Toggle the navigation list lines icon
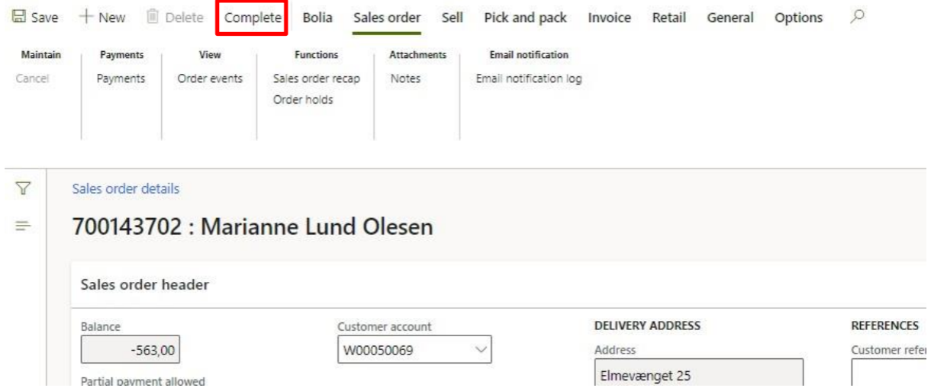The width and height of the screenshot is (931, 388). [24, 226]
